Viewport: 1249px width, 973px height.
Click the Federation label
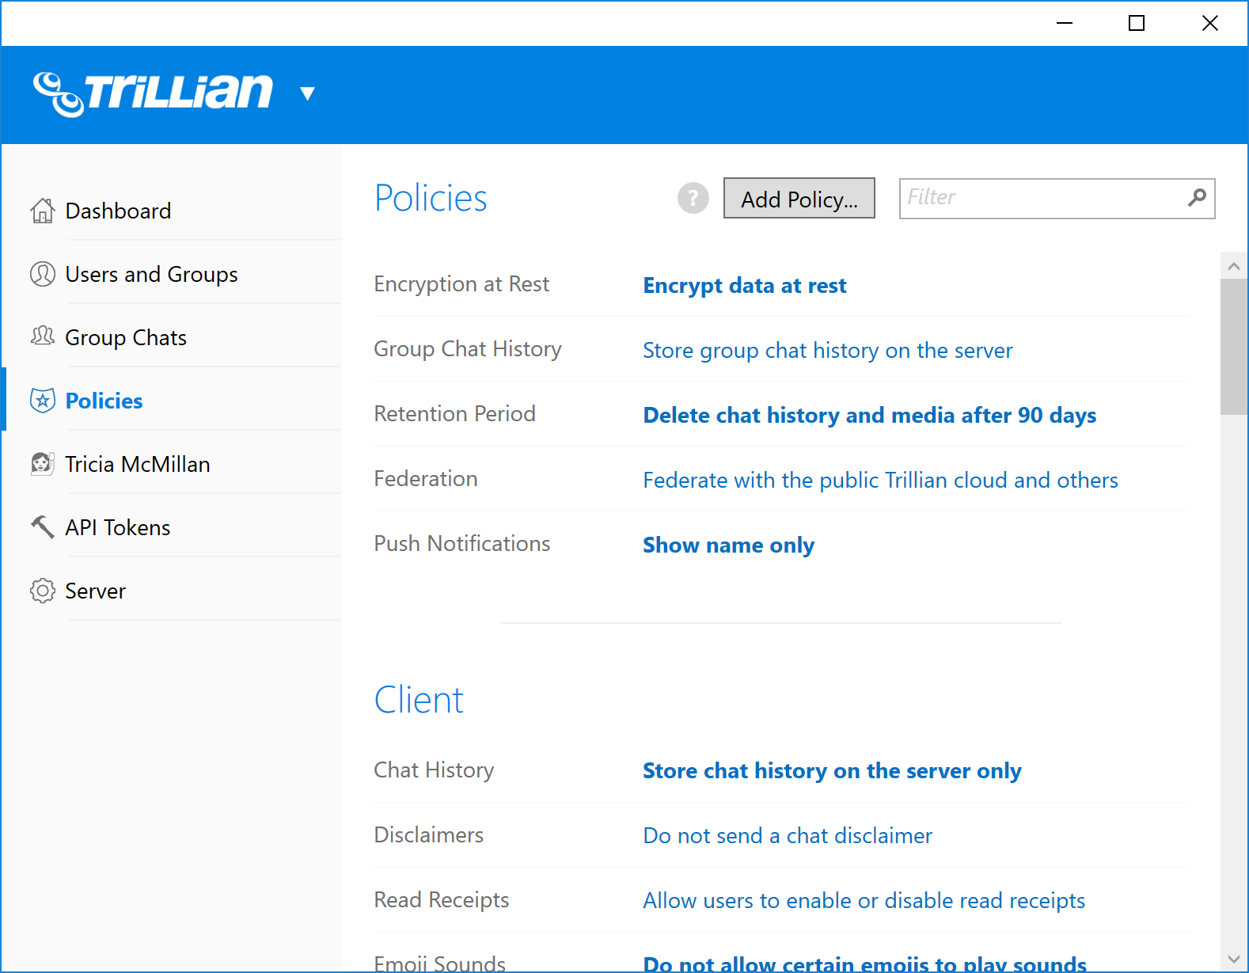[426, 479]
